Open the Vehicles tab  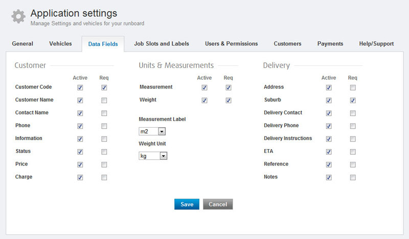tap(60, 43)
